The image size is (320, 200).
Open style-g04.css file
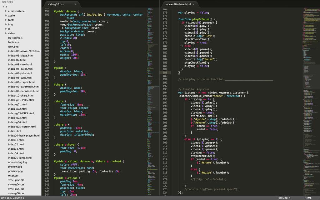[x=16, y=184]
